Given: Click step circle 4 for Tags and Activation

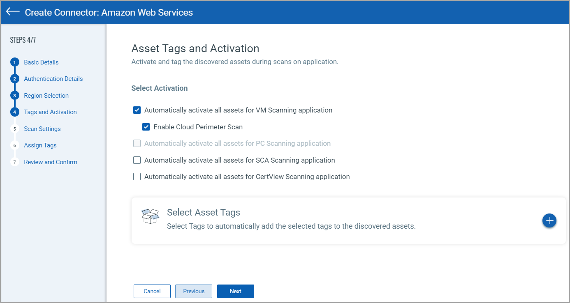Looking at the screenshot, I should 14,112.
